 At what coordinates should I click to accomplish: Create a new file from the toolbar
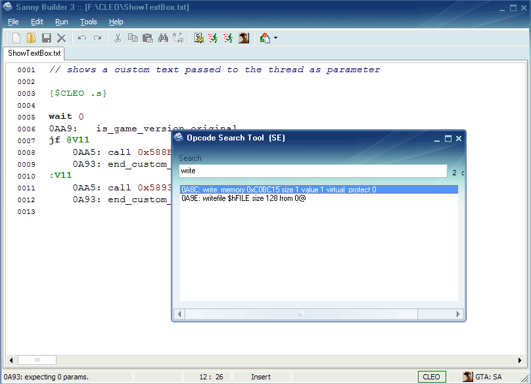(x=16, y=39)
